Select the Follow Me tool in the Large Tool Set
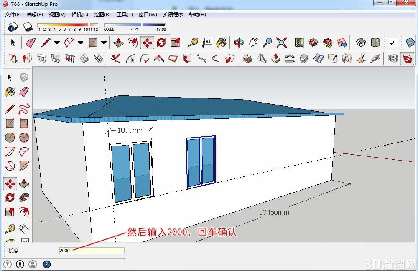 (x=24, y=198)
